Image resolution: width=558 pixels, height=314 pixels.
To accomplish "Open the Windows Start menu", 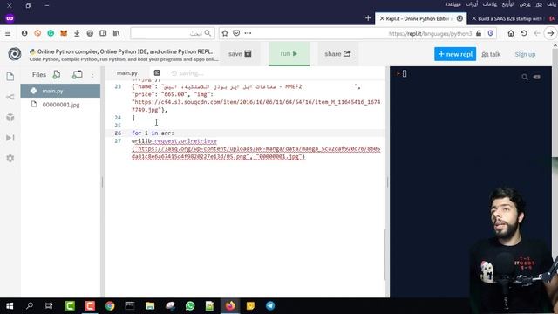I will click(10, 306).
